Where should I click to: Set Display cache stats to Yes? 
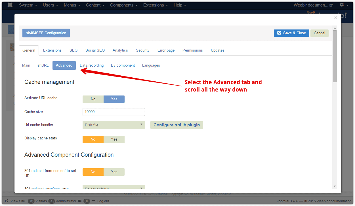pos(114,139)
